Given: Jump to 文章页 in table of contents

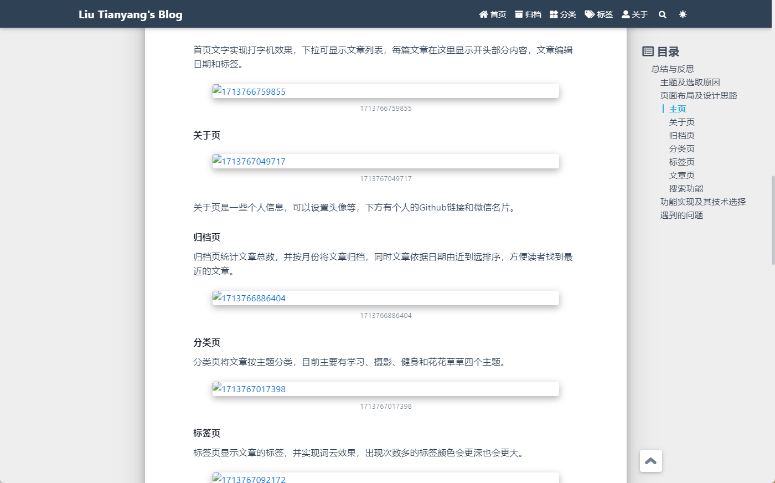Looking at the screenshot, I should [682, 175].
